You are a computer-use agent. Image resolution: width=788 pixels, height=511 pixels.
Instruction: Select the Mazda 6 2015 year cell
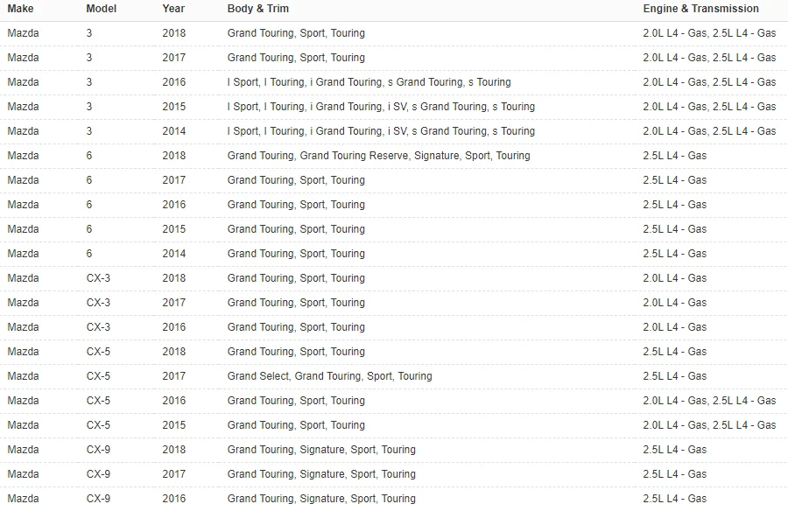pyautogui.click(x=174, y=229)
